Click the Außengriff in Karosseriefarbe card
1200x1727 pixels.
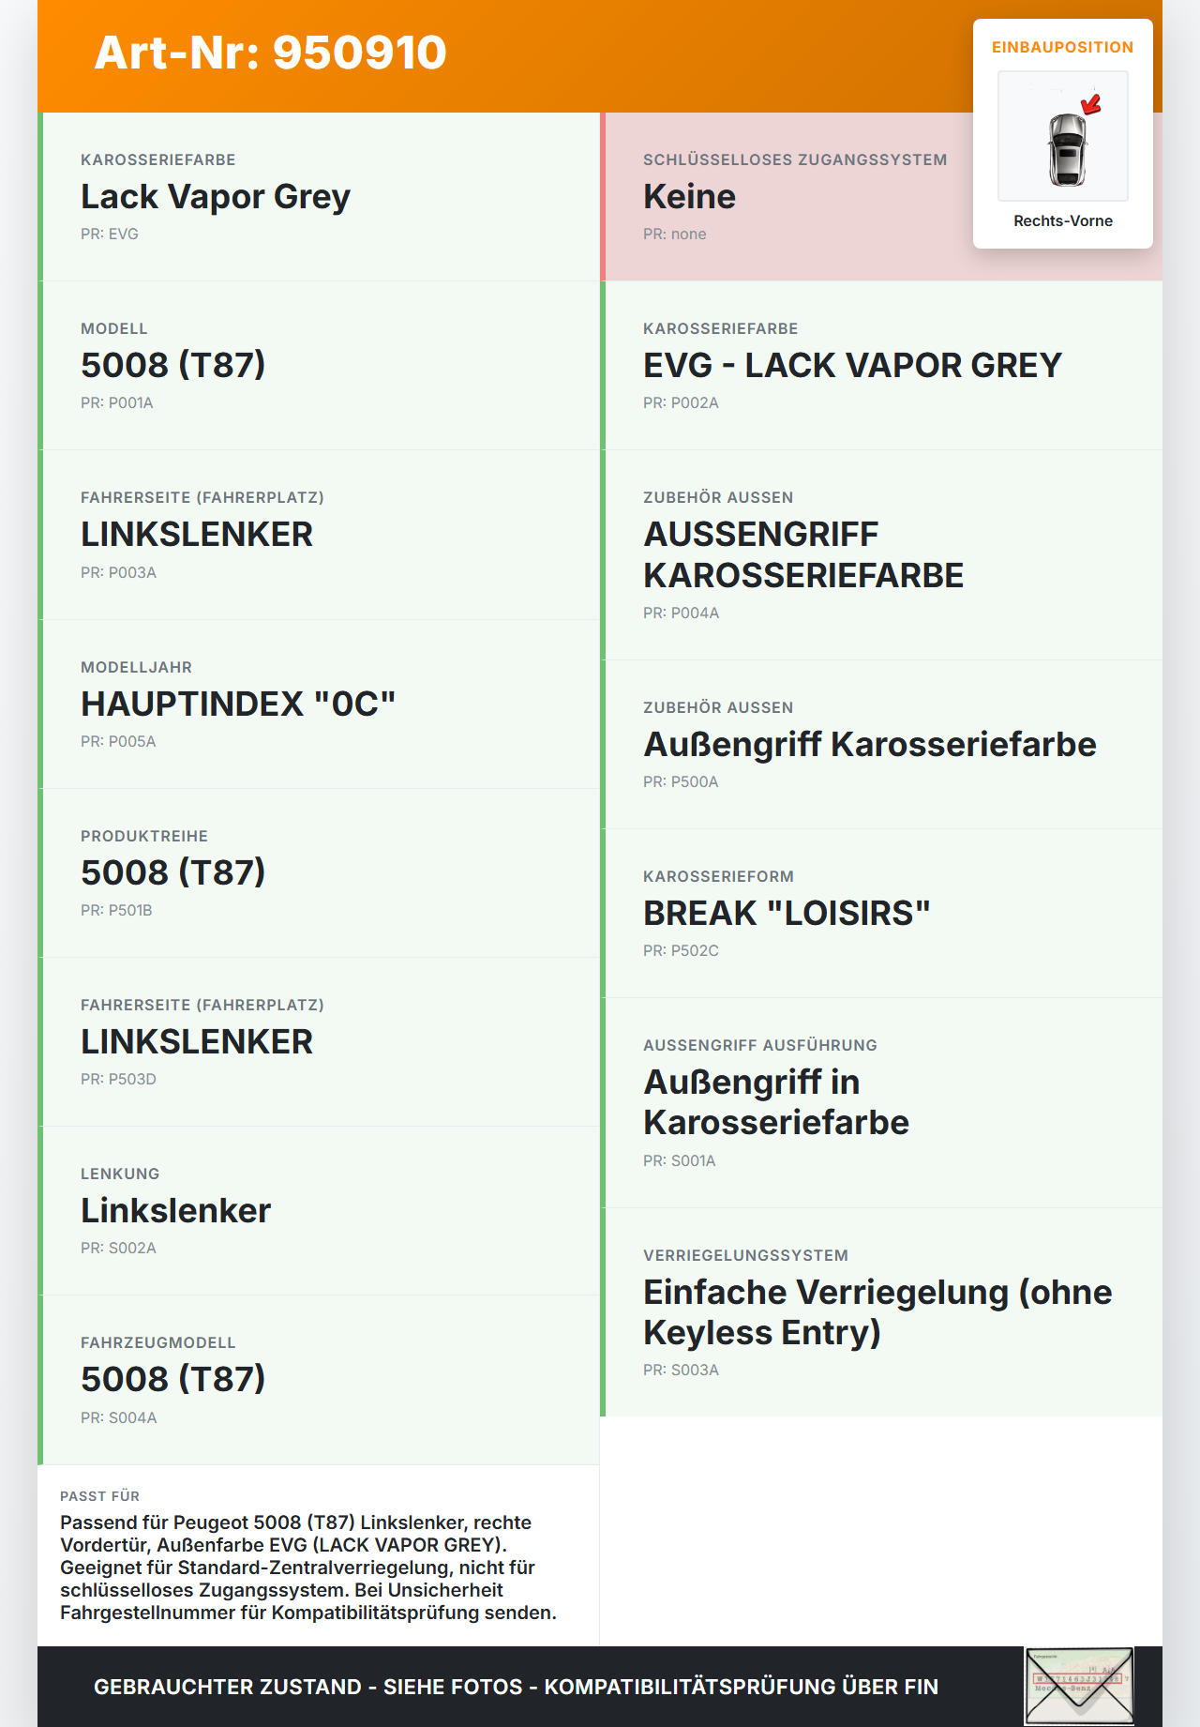click(x=881, y=1103)
